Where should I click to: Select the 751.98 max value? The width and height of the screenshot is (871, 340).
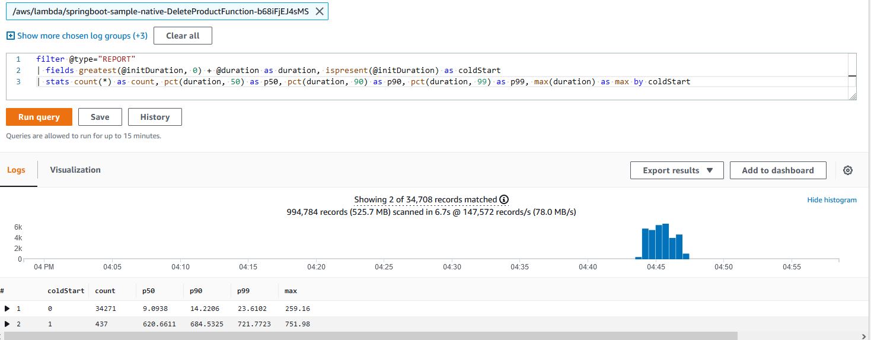click(297, 324)
